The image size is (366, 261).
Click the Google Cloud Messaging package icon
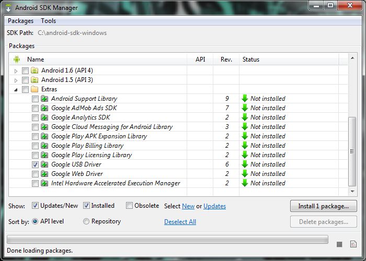coord(44,127)
